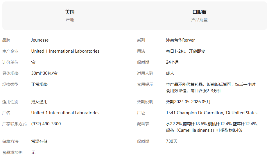This screenshot has height=164, width=269.
Task: Click the 效期2024.05-2026.05月 validity value
Action: click(188, 102)
